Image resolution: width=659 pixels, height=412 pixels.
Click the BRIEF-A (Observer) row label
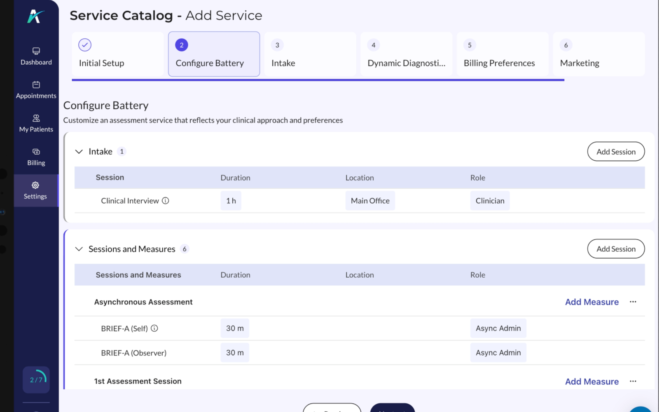[x=134, y=353]
